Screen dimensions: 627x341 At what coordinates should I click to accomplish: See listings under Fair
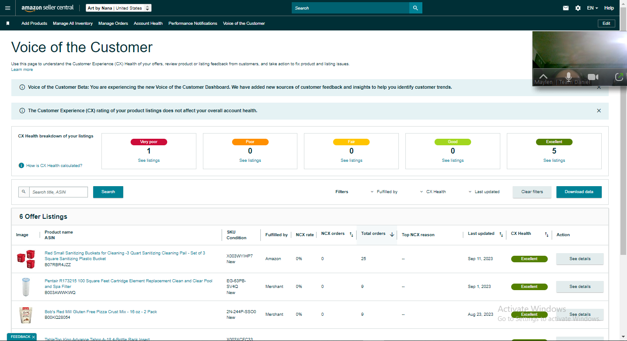351,160
